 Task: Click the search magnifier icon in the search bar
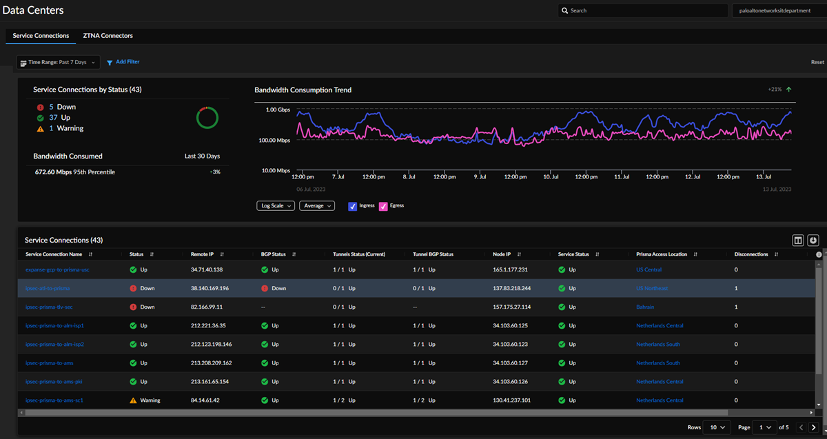point(565,10)
